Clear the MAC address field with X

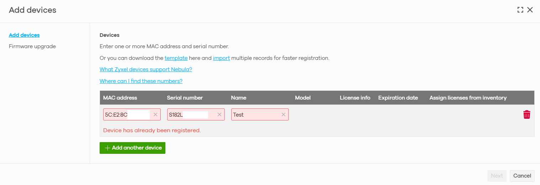click(x=155, y=114)
